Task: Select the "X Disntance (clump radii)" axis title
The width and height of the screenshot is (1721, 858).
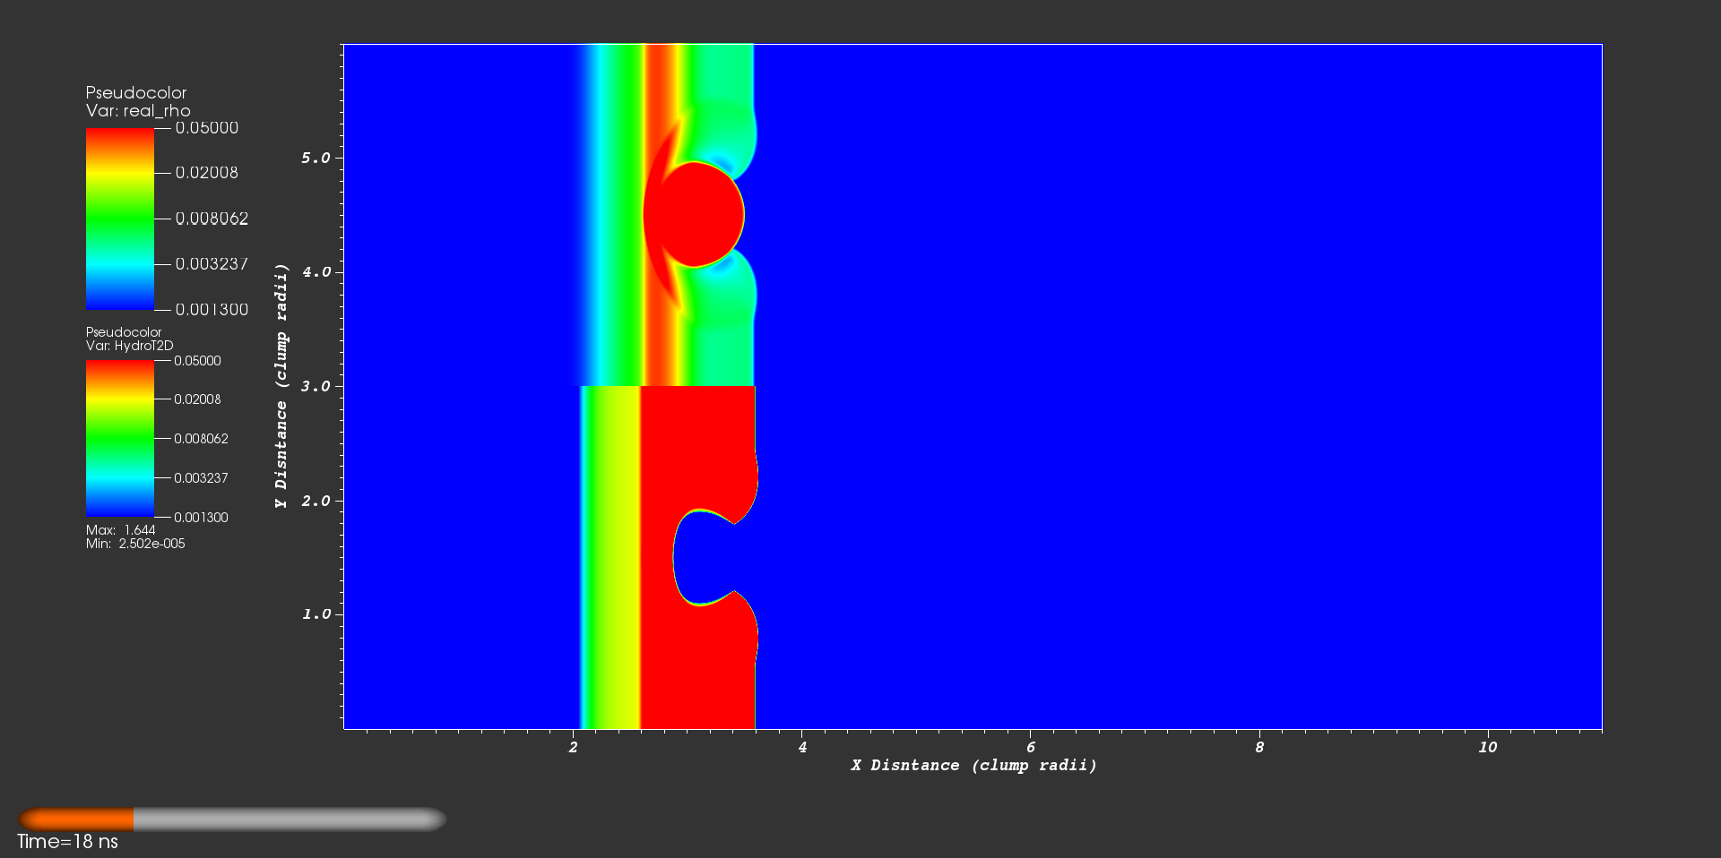Action: coord(974,766)
